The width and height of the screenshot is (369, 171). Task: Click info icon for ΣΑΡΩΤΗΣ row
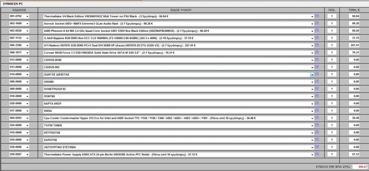click(317, 139)
